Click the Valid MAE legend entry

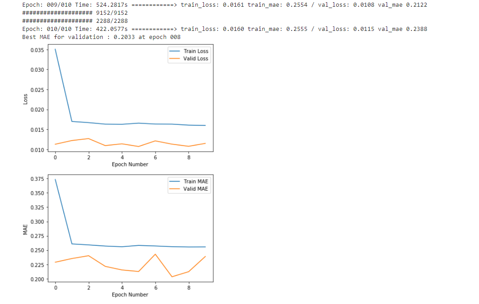pyautogui.click(x=196, y=189)
